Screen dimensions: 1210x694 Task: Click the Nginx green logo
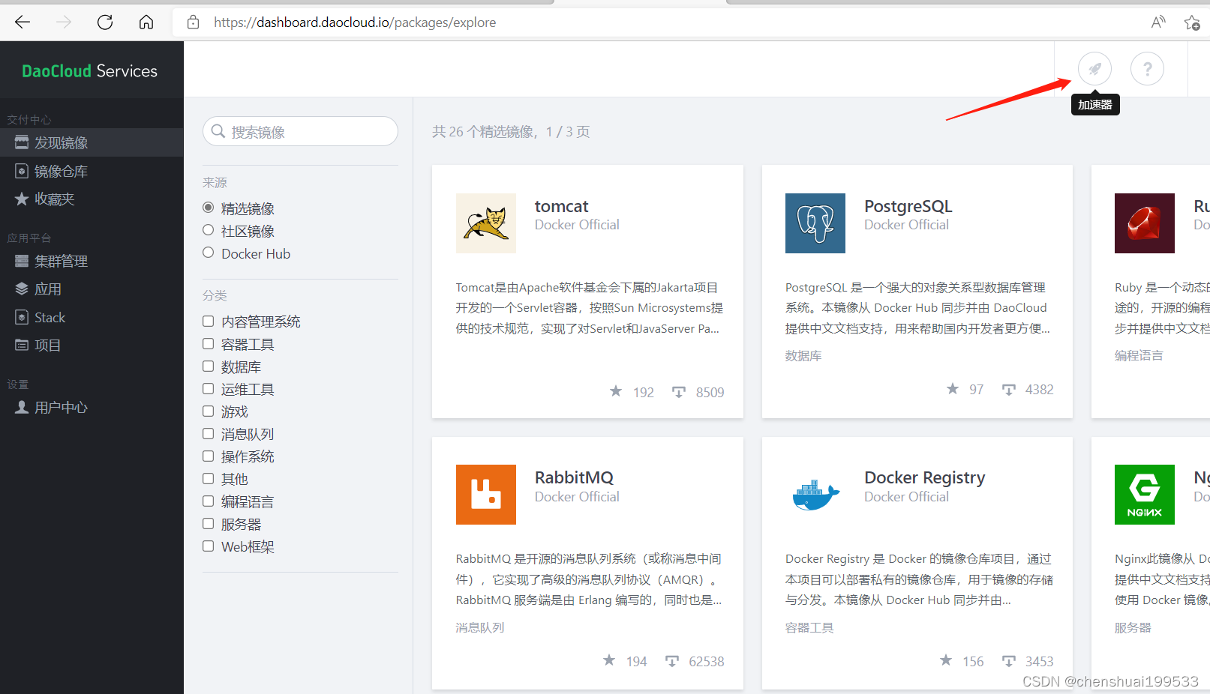[x=1145, y=495]
